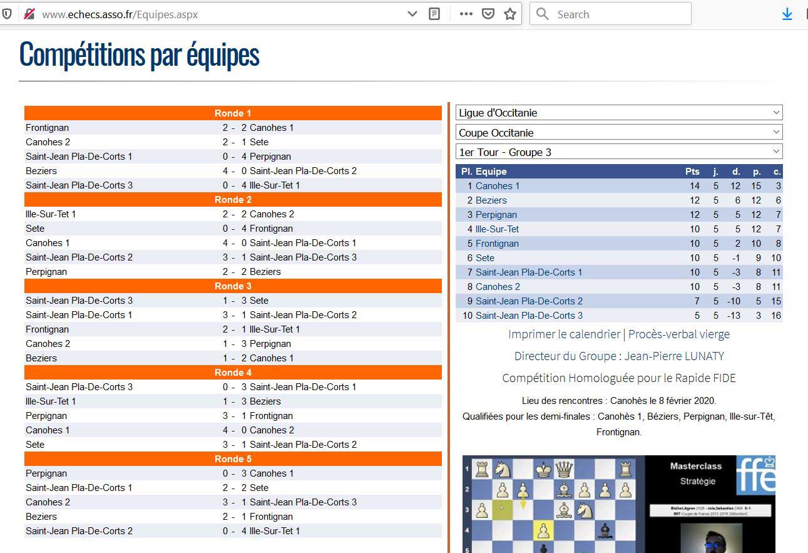Click Saint-Jean Pla-De-Corts 3 in standings
The height and width of the screenshot is (553, 808).
[528, 316]
